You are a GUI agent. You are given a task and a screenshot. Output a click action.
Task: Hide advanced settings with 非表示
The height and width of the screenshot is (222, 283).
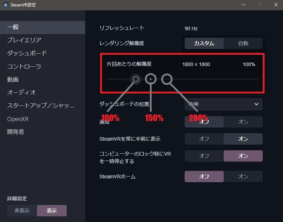pyautogui.click(x=22, y=211)
